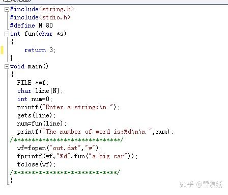Place cursor on the return 3; statement
The width and height of the screenshot is (228, 195).
click(x=40, y=50)
